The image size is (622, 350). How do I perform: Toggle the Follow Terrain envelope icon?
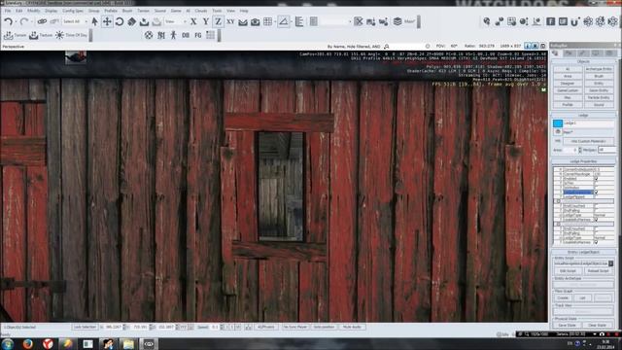243,22
